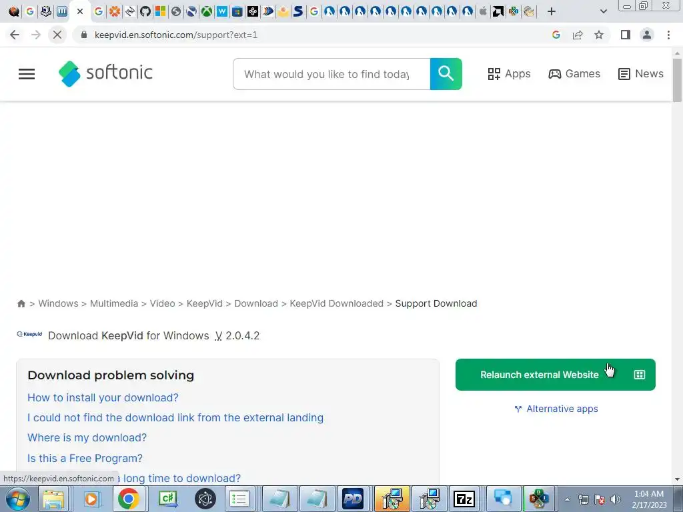Click the share page icon in address bar
683x512 pixels.
578,35
